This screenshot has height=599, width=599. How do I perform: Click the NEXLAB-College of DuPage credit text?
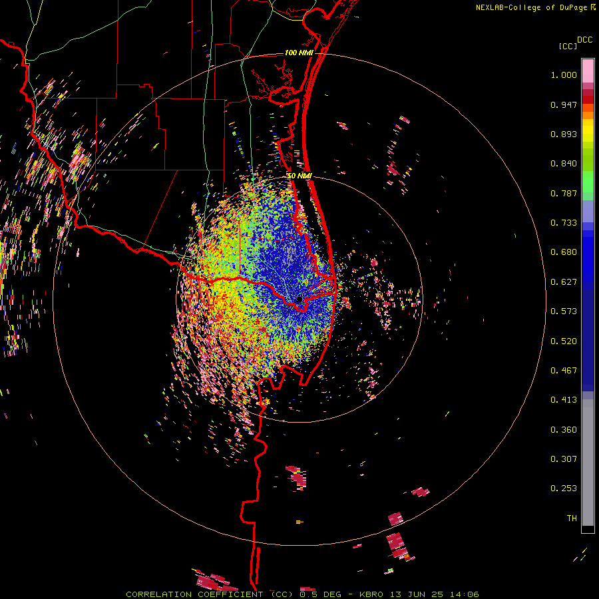(x=532, y=7)
